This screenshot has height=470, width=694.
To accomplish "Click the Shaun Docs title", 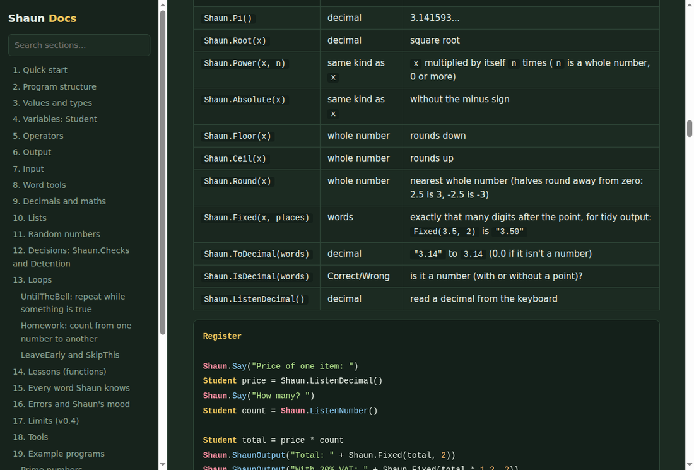I will pos(42,18).
